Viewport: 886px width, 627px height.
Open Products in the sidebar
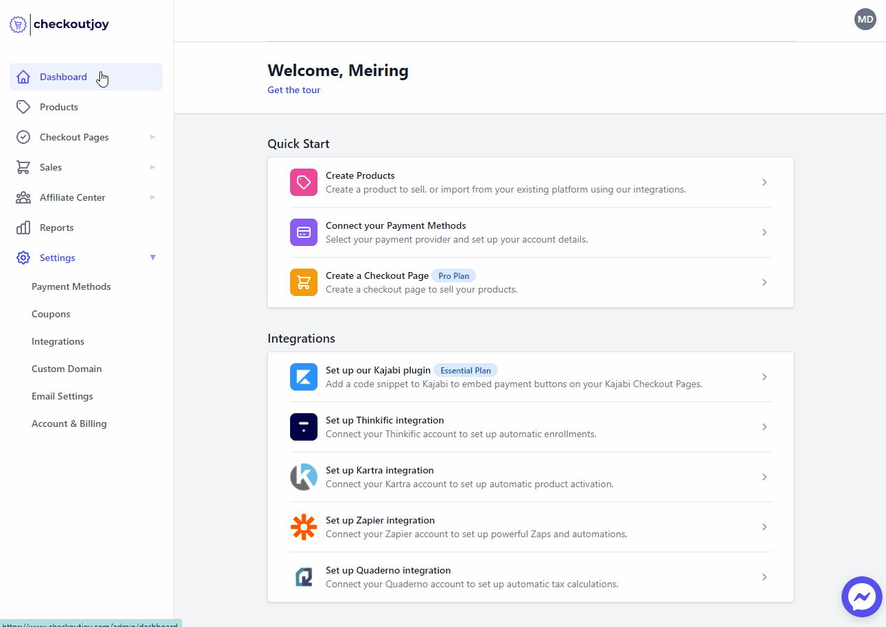(86, 107)
